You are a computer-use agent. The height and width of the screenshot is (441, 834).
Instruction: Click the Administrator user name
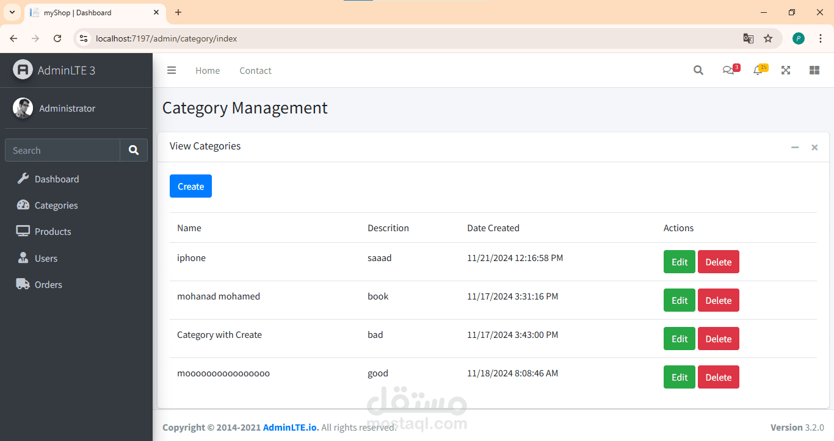pos(67,108)
